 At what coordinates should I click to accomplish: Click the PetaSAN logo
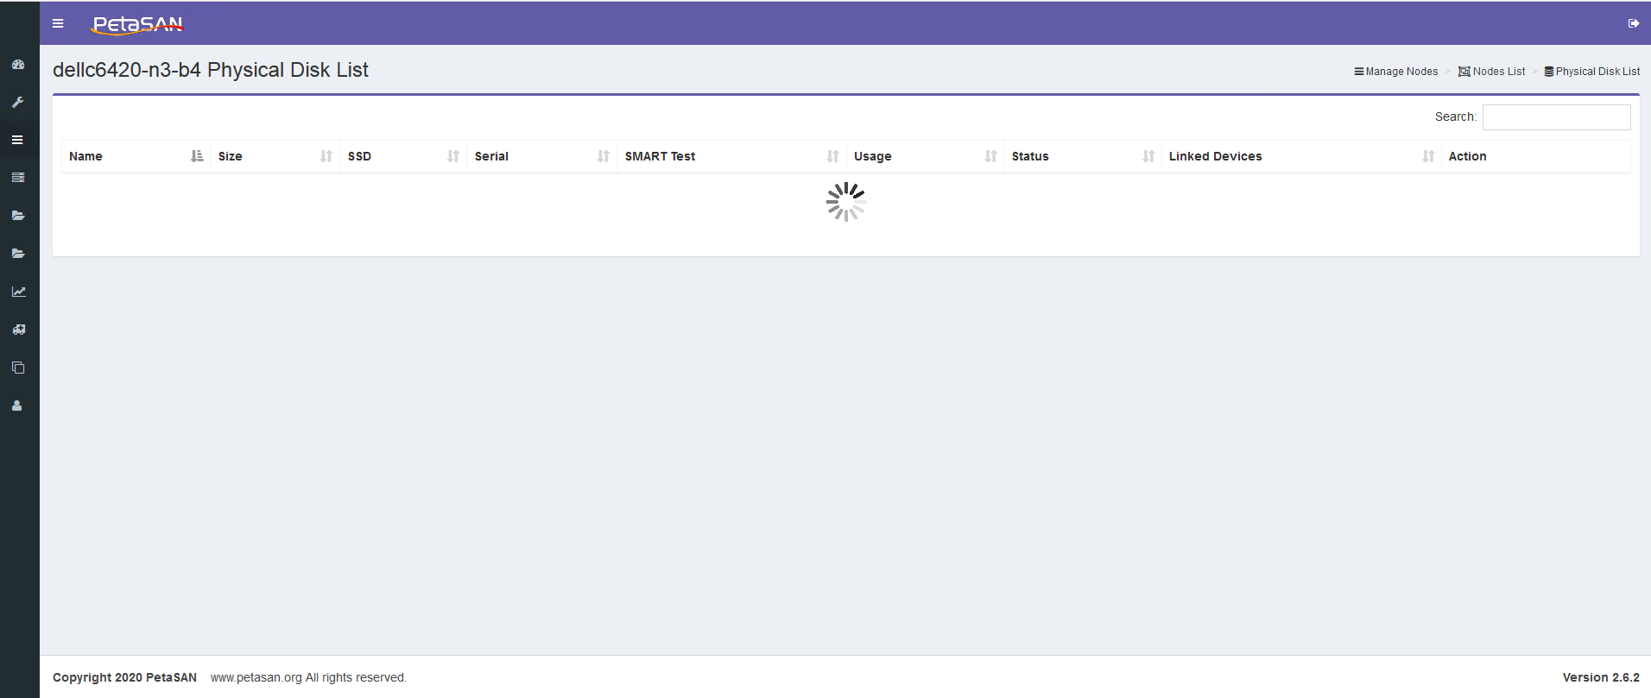click(x=137, y=24)
